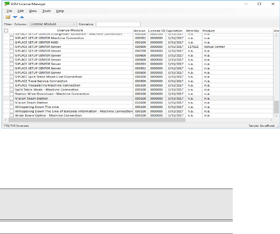Check SIPLACE Trace Service Connection checkbox
Viewport: 280px width, 234px height.
12,81
